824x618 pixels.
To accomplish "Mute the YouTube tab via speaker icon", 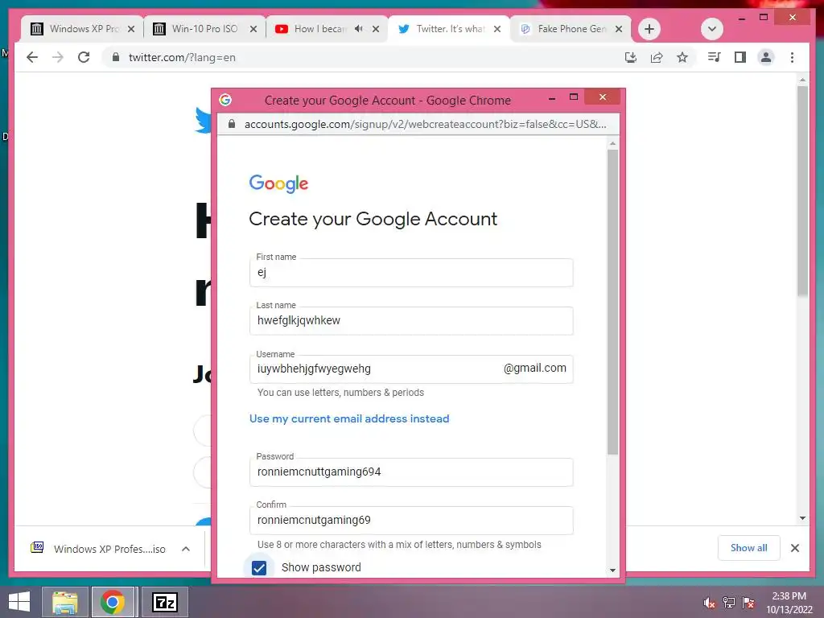I will [x=358, y=28].
